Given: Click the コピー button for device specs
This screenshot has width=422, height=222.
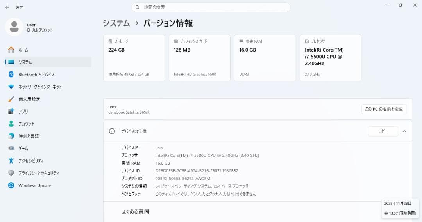Looking at the screenshot, I should (383, 131).
